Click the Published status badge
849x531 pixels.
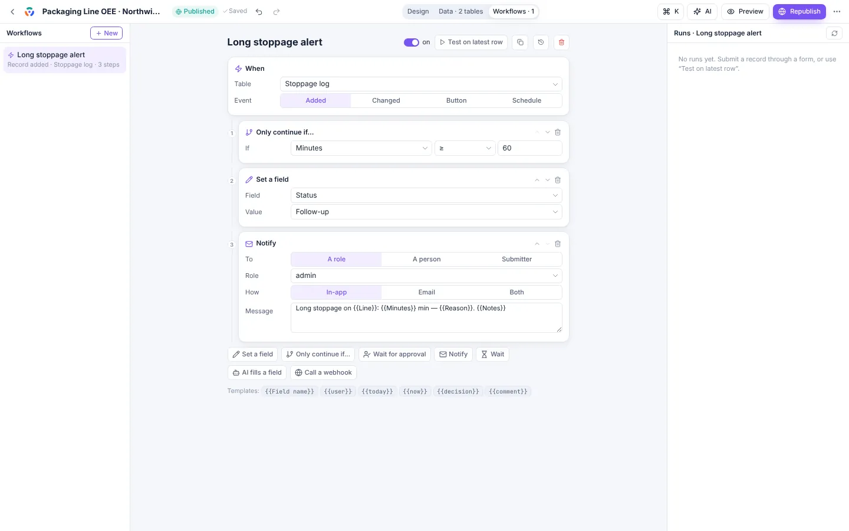(x=195, y=11)
